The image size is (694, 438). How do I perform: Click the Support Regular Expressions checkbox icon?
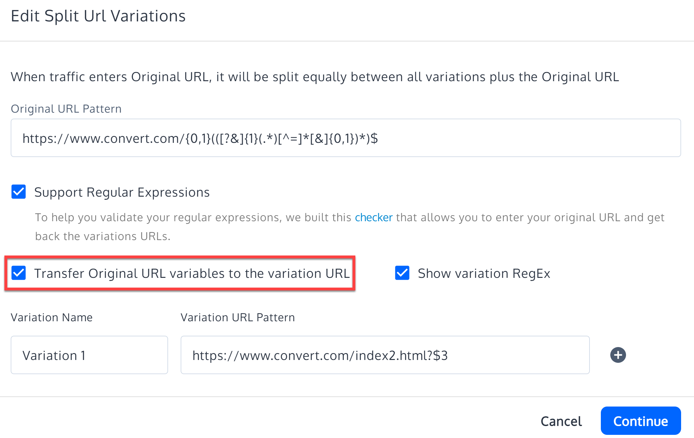click(18, 192)
